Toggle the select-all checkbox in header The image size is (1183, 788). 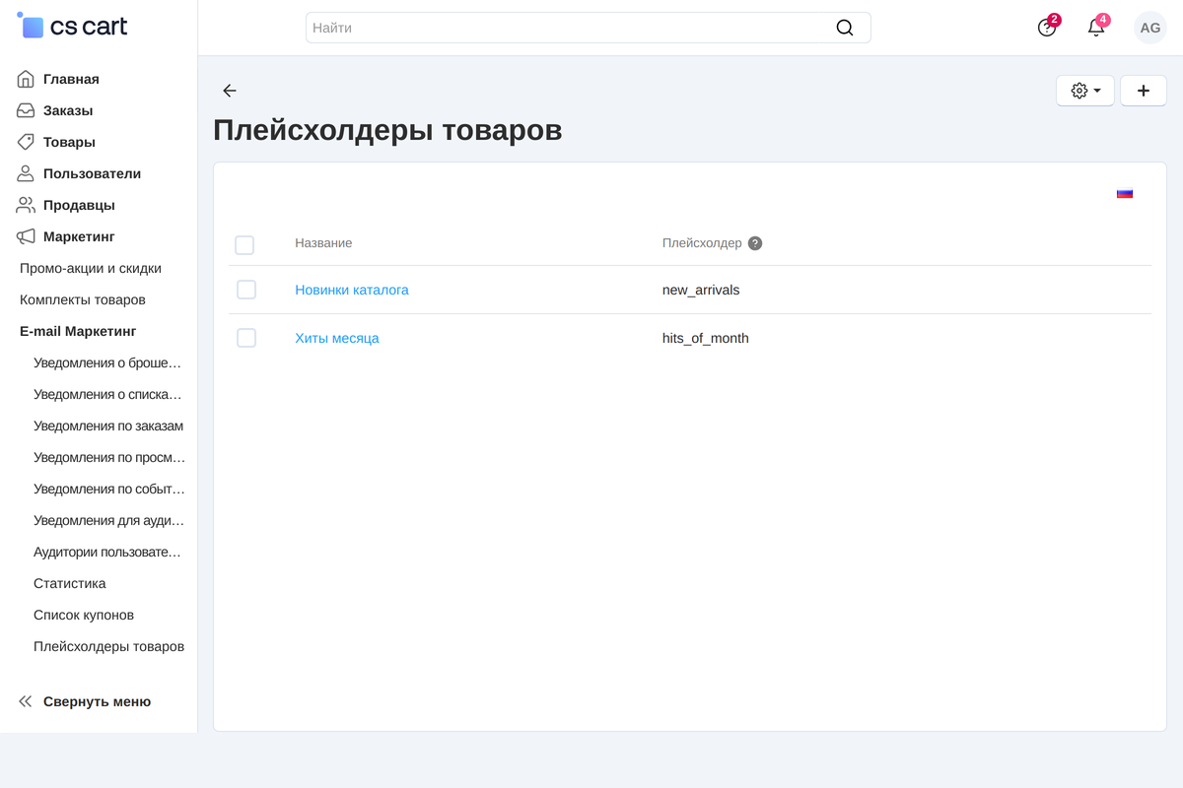244,245
